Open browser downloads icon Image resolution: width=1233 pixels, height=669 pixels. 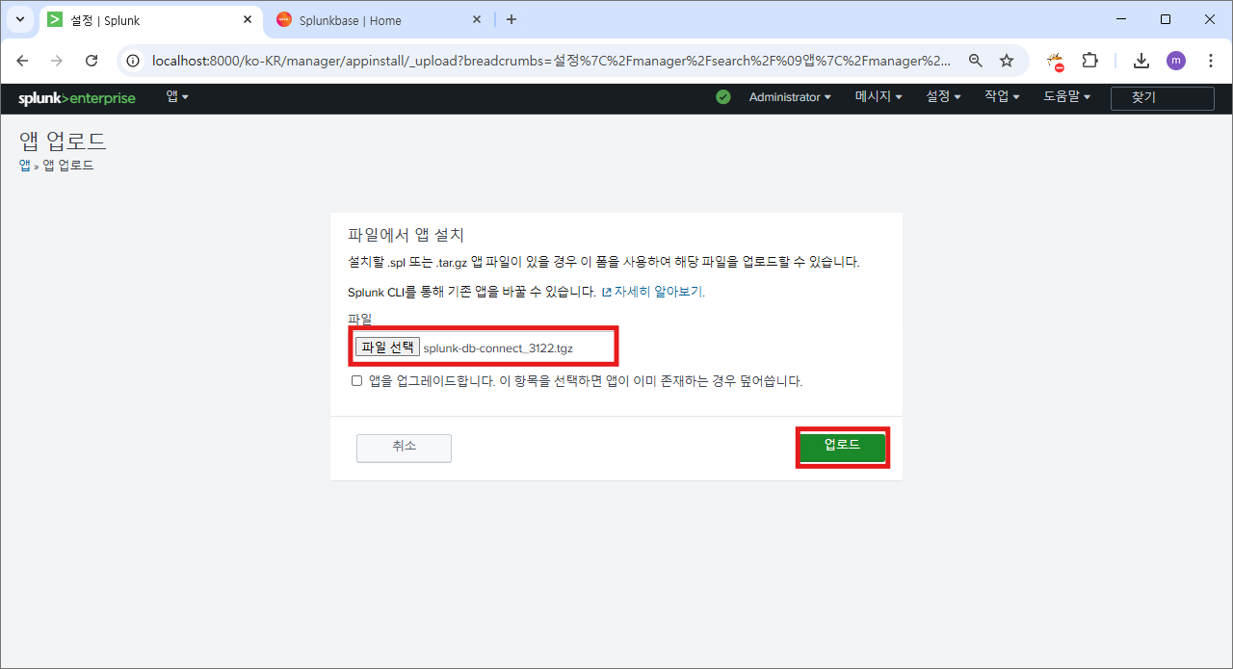pyautogui.click(x=1141, y=61)
